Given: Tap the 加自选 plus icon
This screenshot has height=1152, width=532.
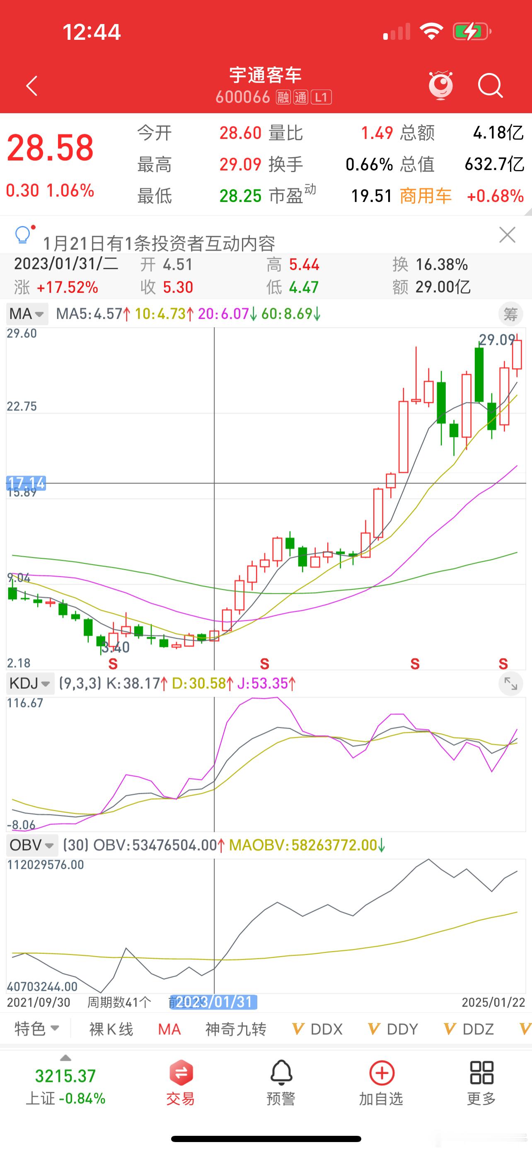Looking at the screenshot, I should point(382,1072).
